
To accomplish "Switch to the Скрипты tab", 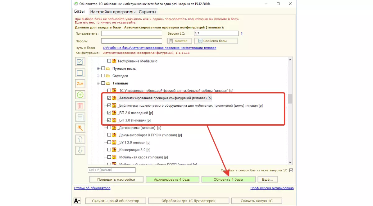I will click(x=147, y=12).
